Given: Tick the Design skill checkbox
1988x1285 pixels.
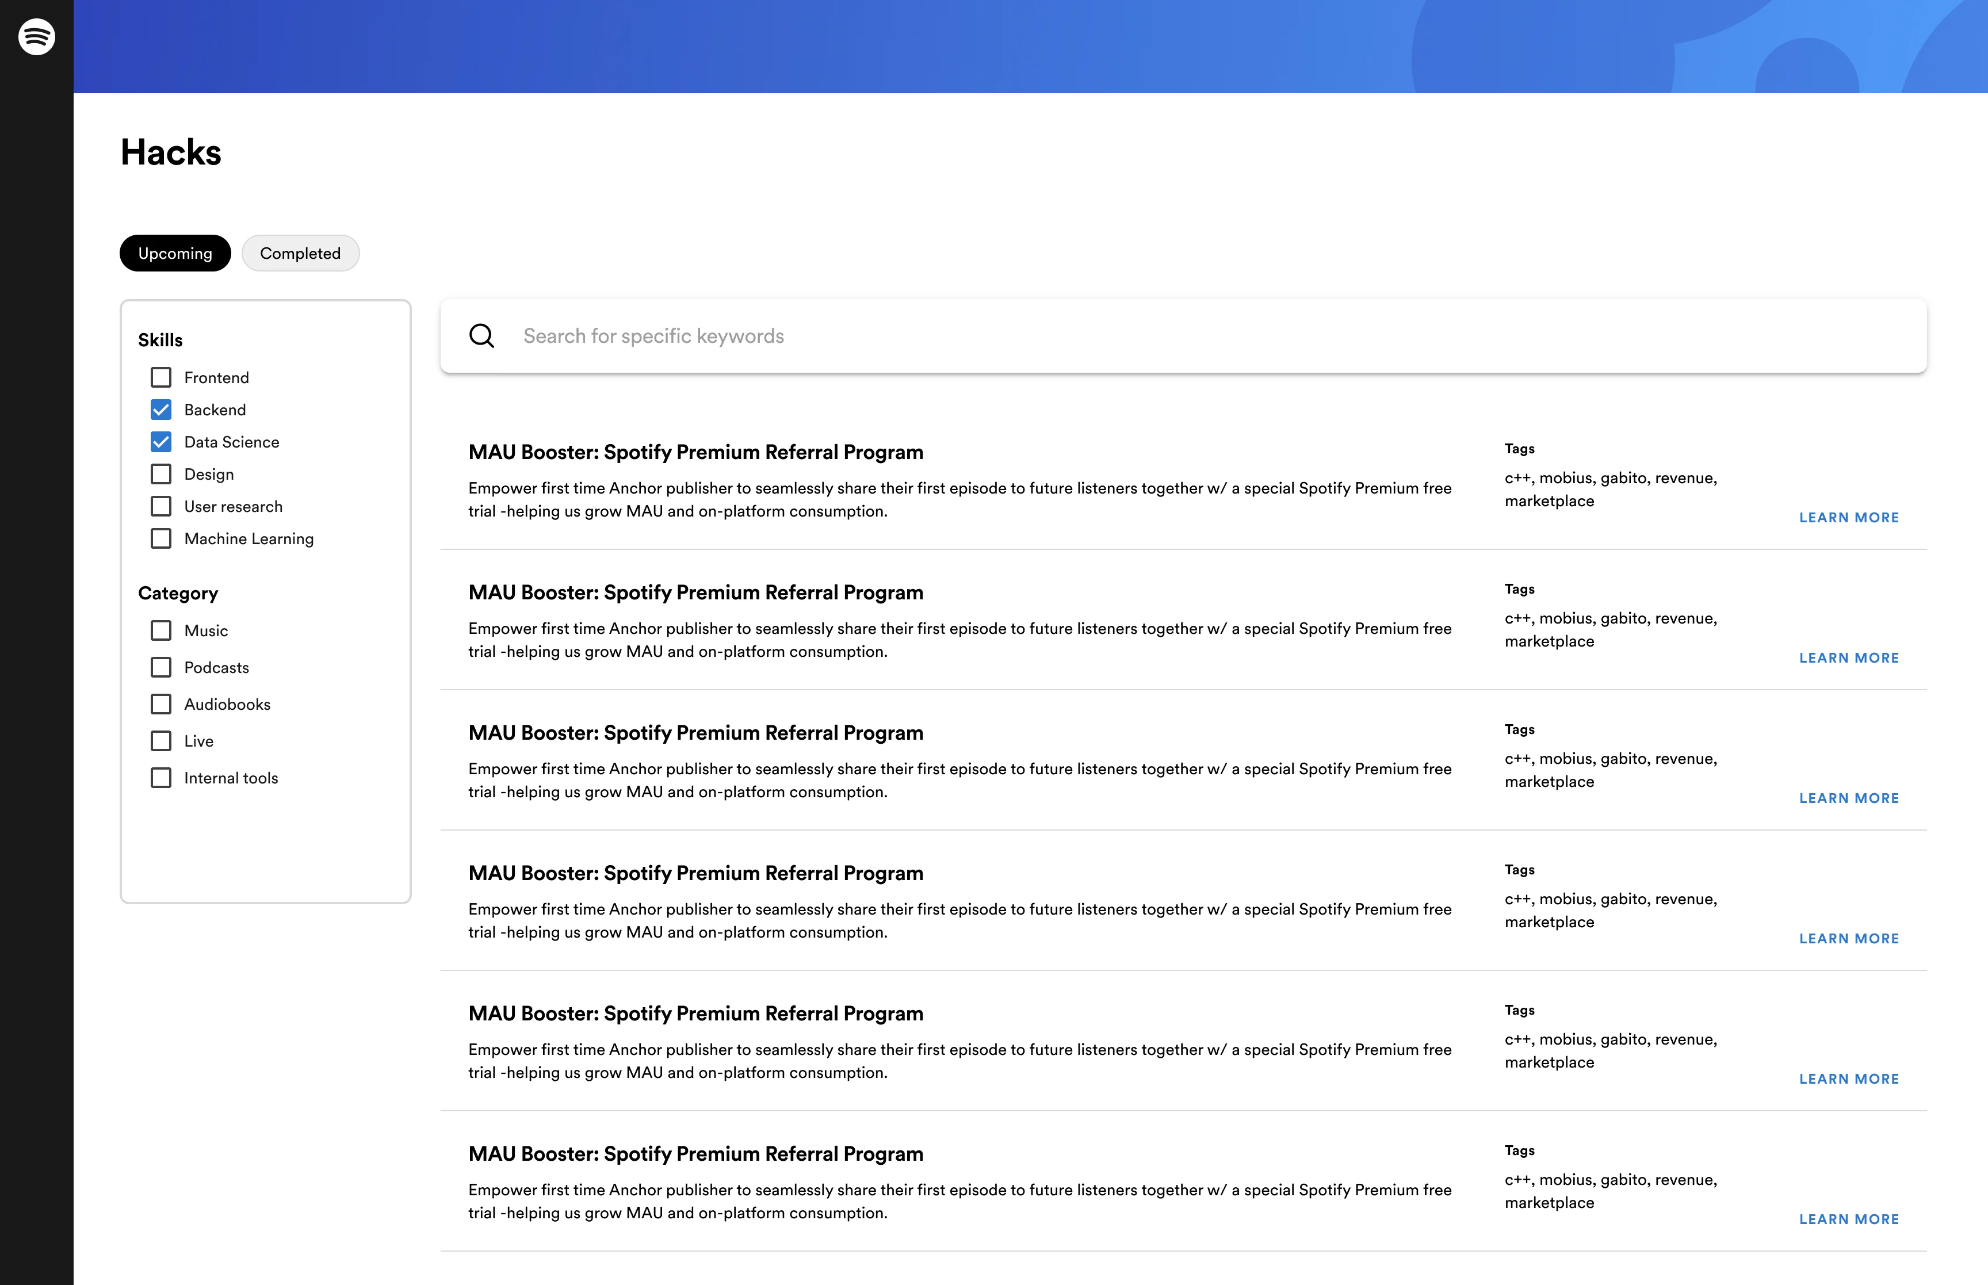Looking at the screenshot, I should pyautogui.click(x=161, y=474).
